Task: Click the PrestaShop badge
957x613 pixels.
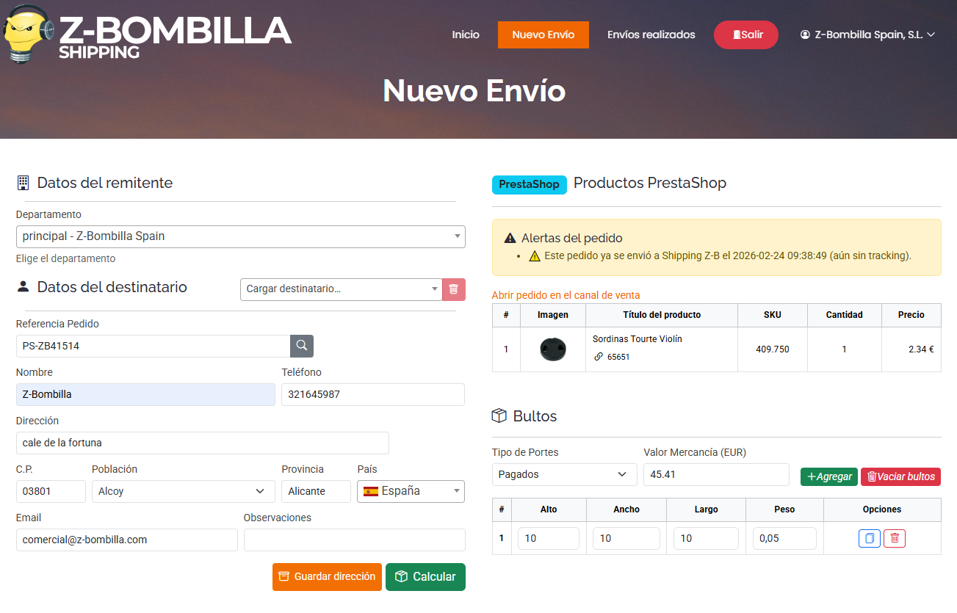Action: coord(529,184)
